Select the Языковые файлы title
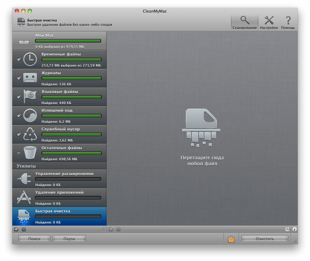The image size is (310, 261). (x=60, y=92)
